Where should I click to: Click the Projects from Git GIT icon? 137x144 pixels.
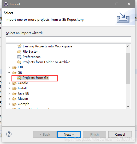coord(19,78)
